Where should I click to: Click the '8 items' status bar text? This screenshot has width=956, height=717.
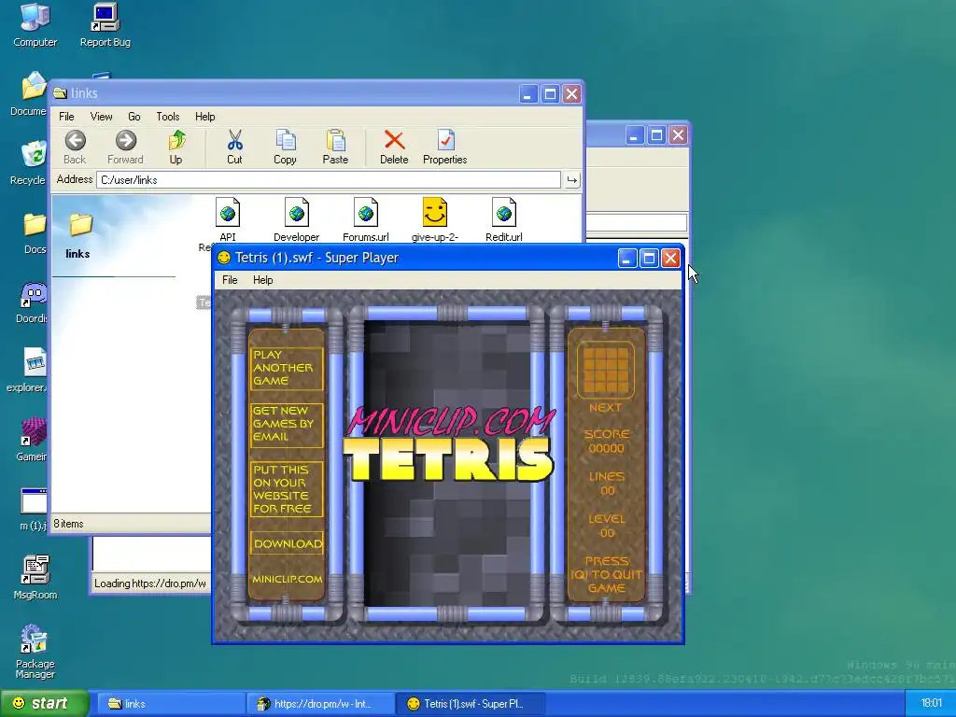pos(68,524)
